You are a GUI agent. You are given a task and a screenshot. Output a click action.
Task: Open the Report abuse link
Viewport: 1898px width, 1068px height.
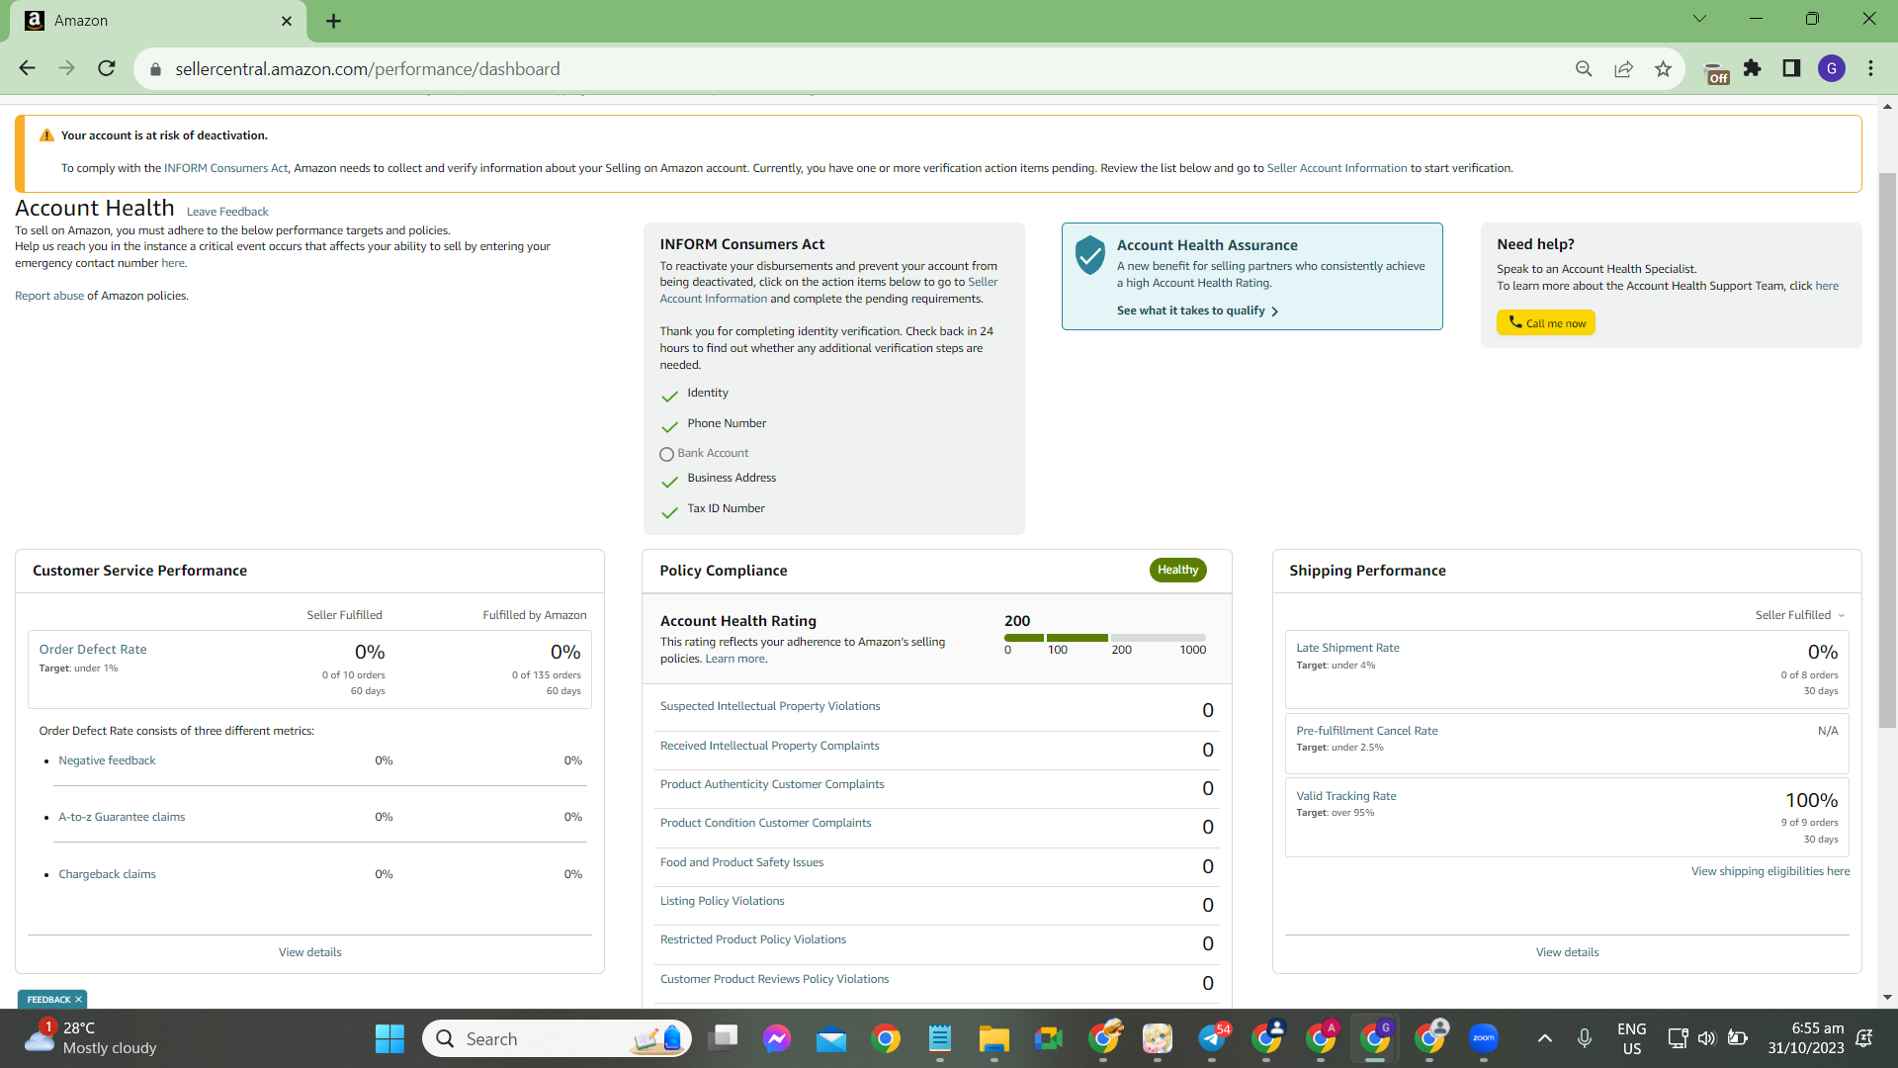(x=49, y=296)
